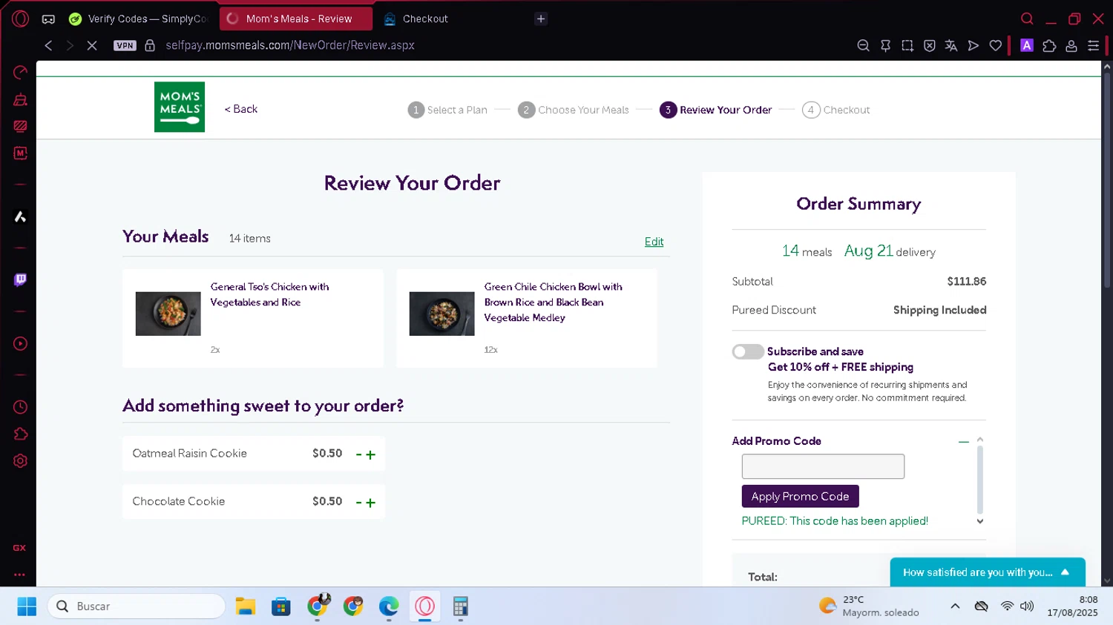
Task: Switch to Verify Codes SimplyCodes tab
Action: pos(139,19)
